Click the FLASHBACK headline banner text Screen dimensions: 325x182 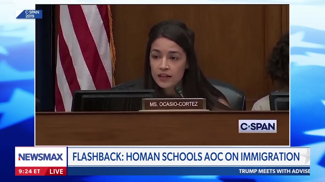[x=186, y=157]
